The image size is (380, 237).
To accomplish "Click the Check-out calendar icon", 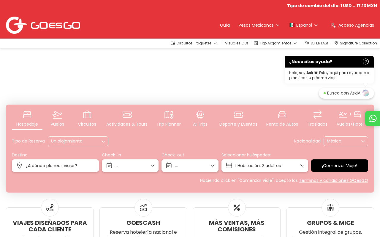I will point(169,166).
